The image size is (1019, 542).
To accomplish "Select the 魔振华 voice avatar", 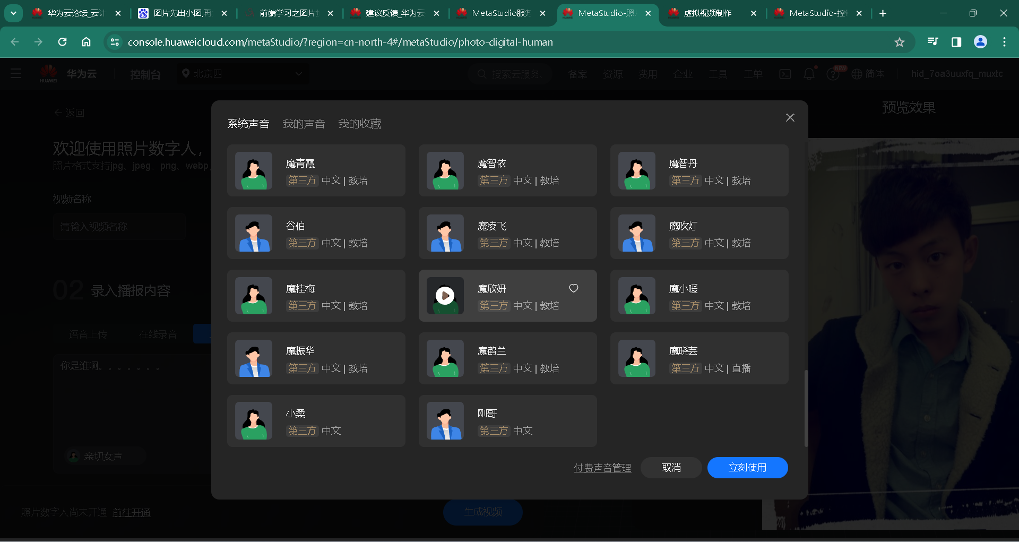I will [x=254, y=358].
